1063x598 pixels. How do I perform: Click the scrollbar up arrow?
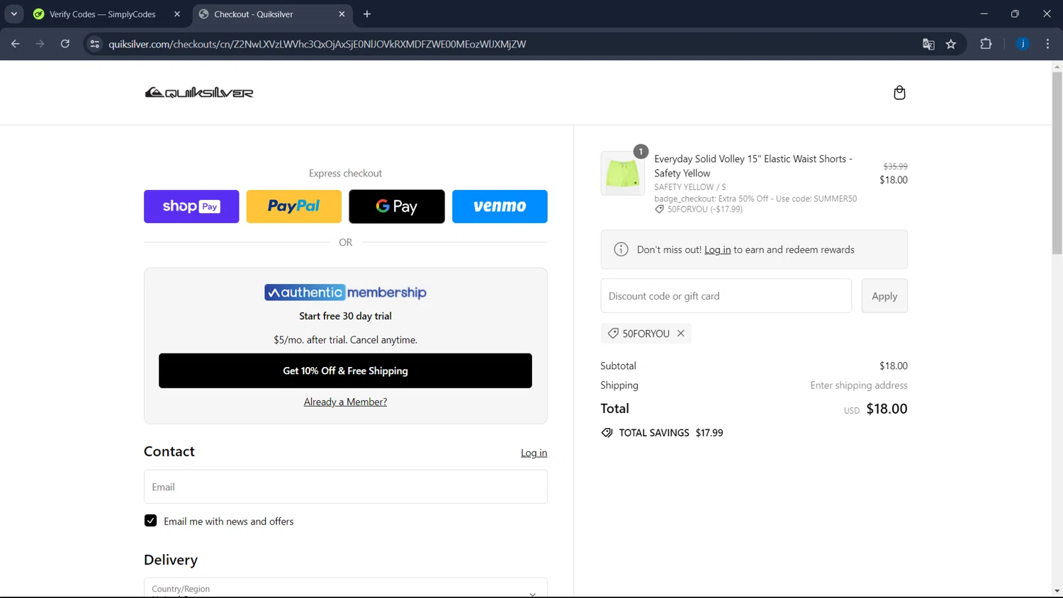click(1057, 67)
